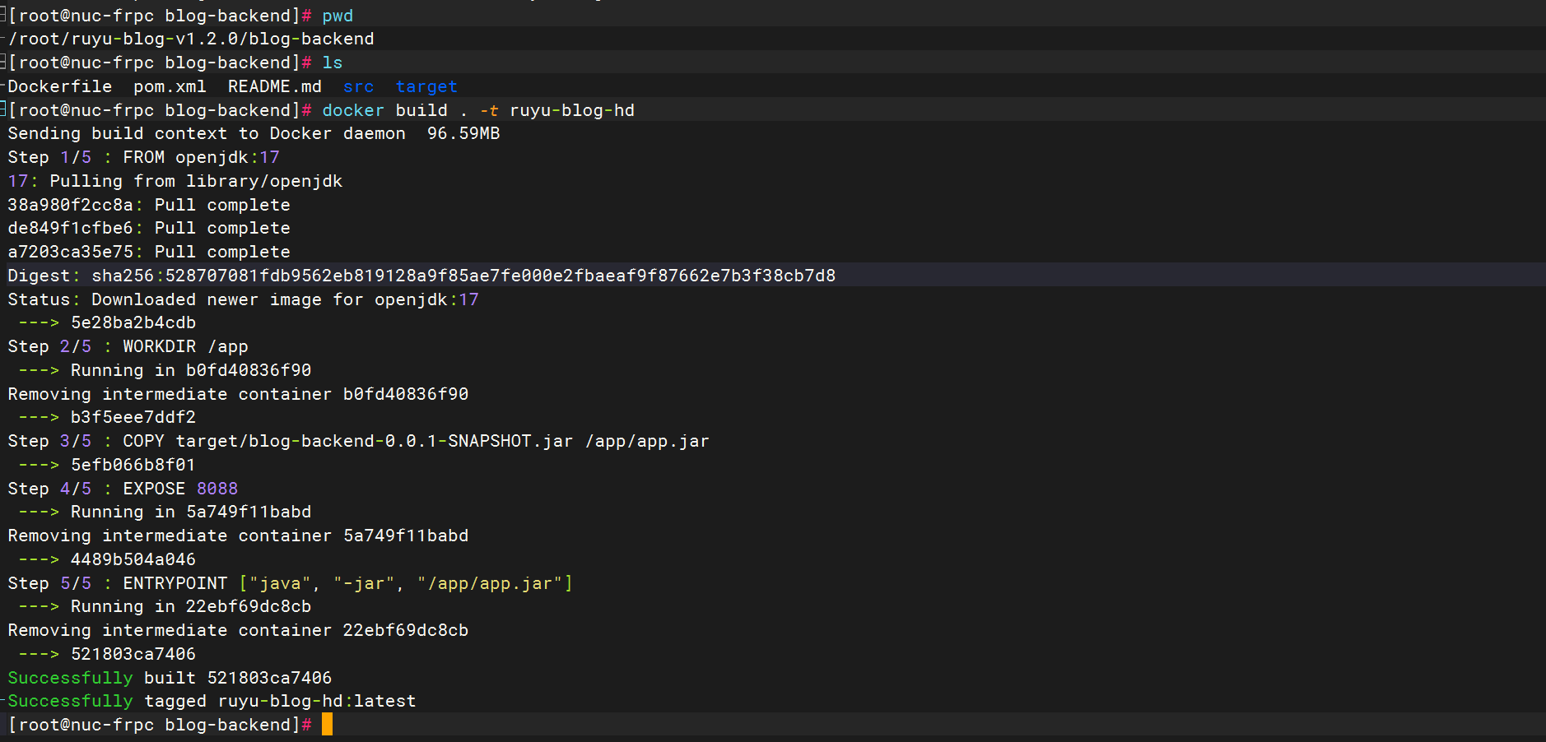Click 'library/openjdk' in the pulling line
The height and width of the screenshot is (742, 1546).
point(264,181)
